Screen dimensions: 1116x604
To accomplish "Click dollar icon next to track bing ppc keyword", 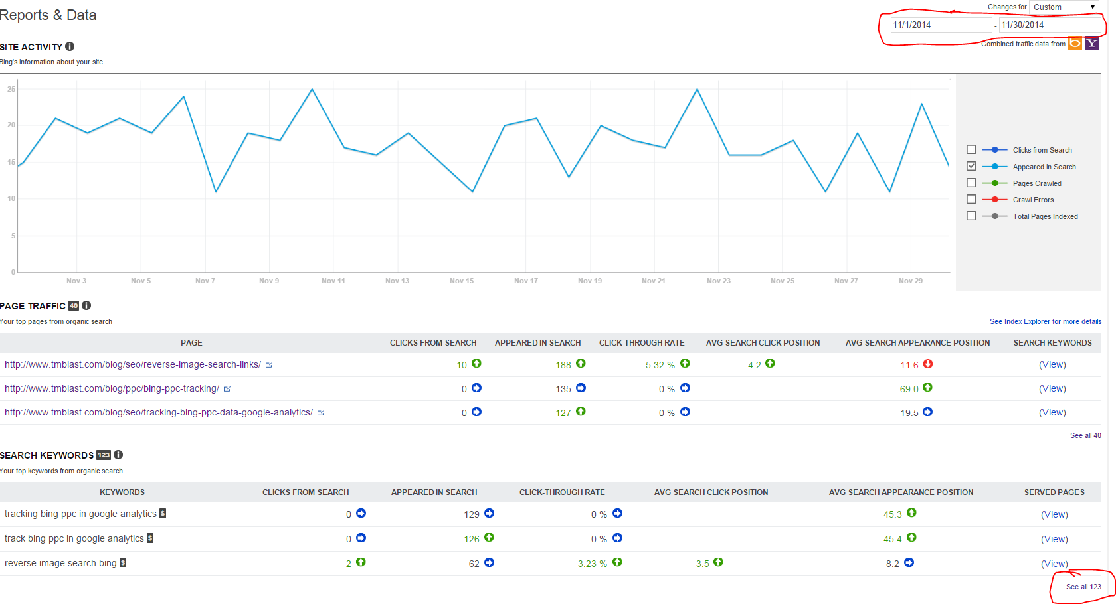I will (150, 538).
